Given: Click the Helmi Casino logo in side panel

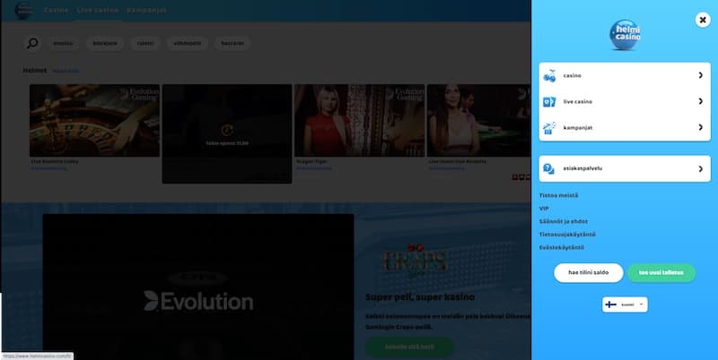Looking at the screenshot, I should [x=625, y=35].
